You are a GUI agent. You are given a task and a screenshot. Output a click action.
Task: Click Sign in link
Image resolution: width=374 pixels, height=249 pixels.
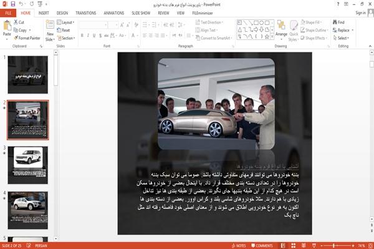(360, 13)
